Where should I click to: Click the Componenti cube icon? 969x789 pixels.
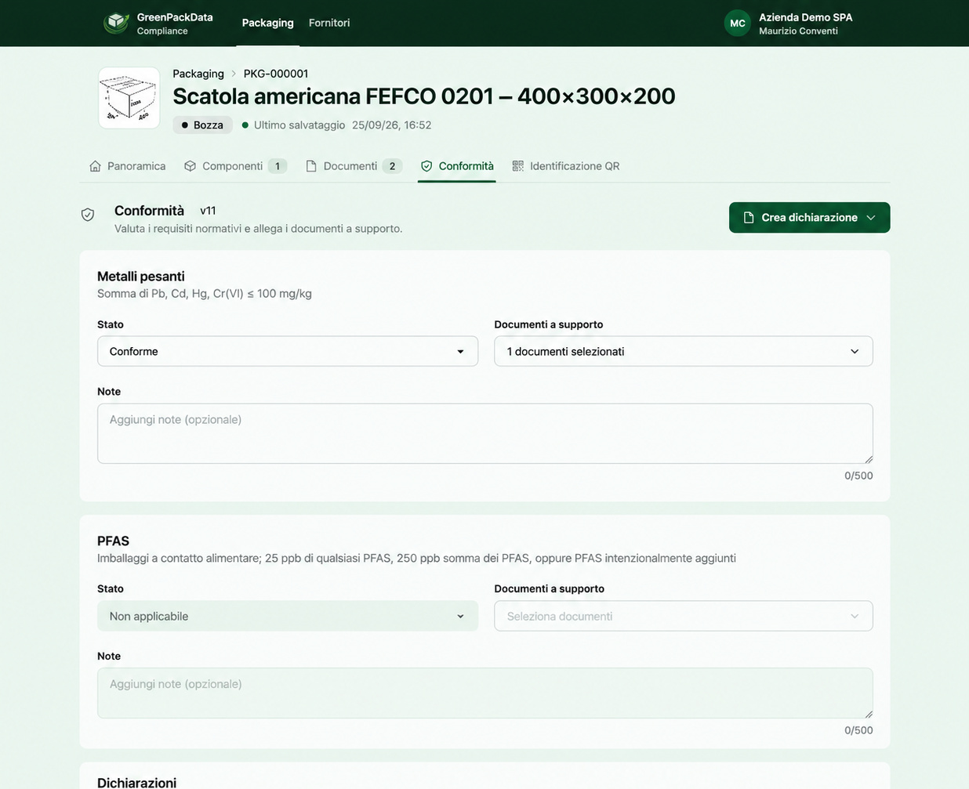click(x=190, y=166)
